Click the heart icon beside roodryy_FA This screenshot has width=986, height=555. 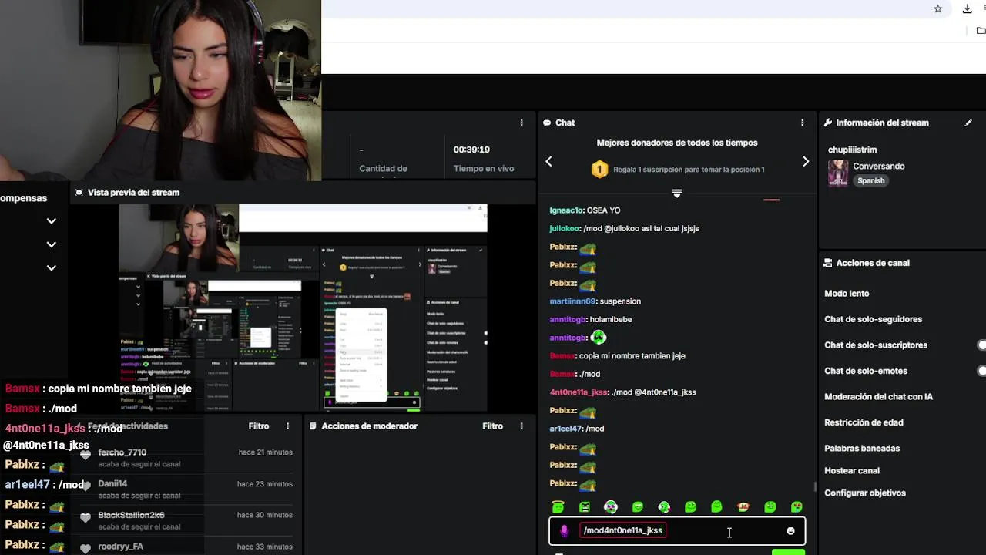click(x=86, y=548)
